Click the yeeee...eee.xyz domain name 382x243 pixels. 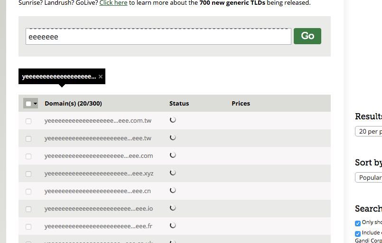coord(99,174)
